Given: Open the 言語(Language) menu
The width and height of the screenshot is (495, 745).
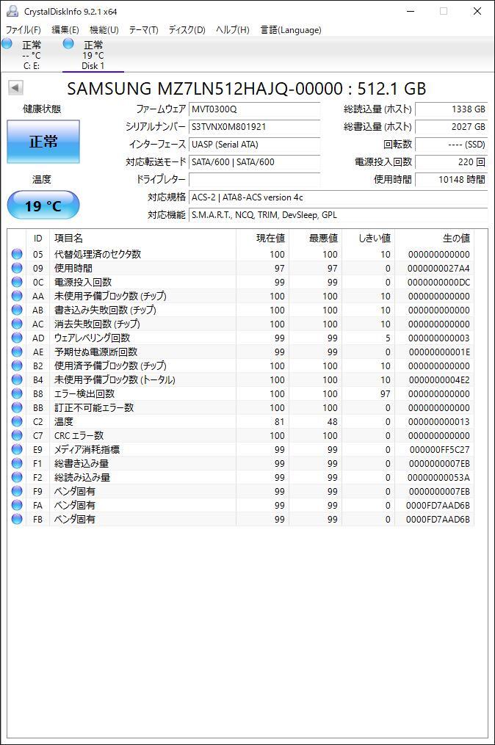Looking at the screenshot, I should (291, 30).
